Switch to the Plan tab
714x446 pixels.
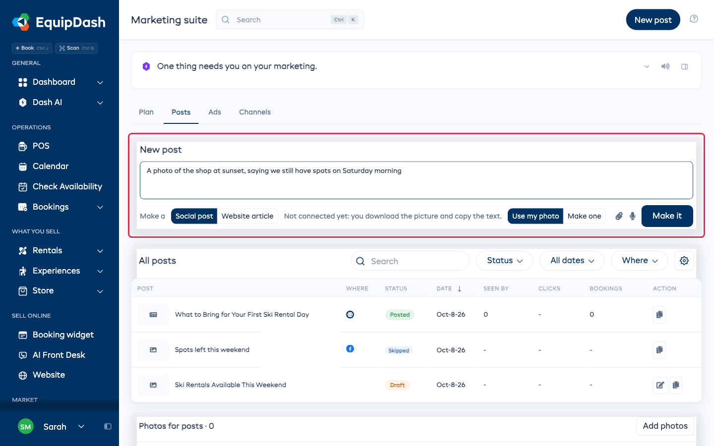(x=146, y=112)
